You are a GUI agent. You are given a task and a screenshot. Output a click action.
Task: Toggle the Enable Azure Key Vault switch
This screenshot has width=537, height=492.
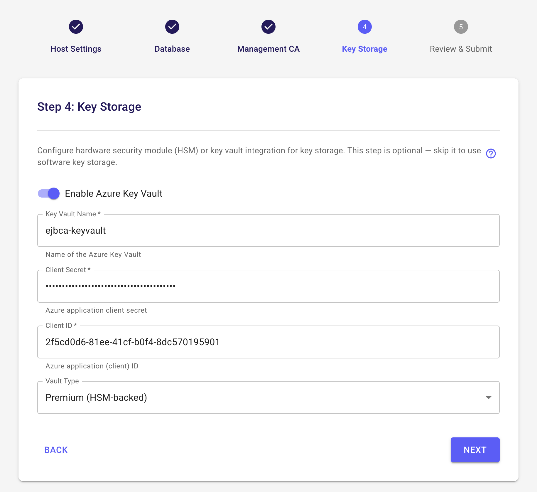click(49, 193)
